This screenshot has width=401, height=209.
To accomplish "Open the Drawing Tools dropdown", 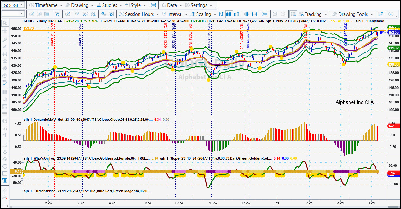I will 353,14.
